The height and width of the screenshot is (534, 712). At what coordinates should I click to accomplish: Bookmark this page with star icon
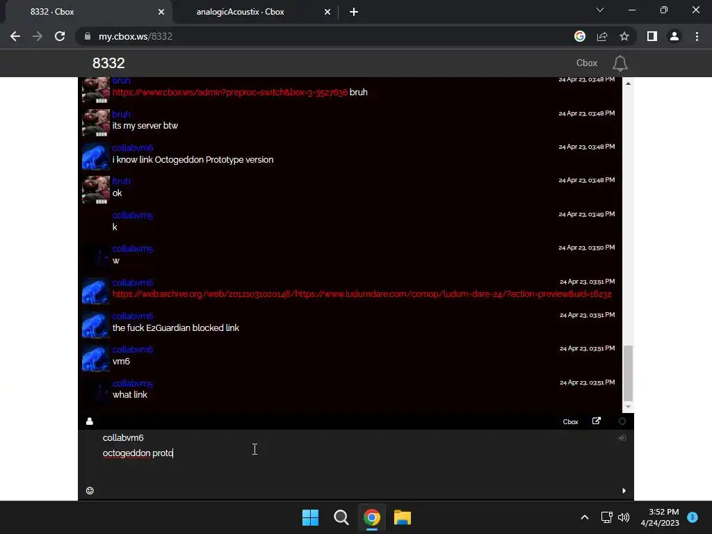point(624,36)
